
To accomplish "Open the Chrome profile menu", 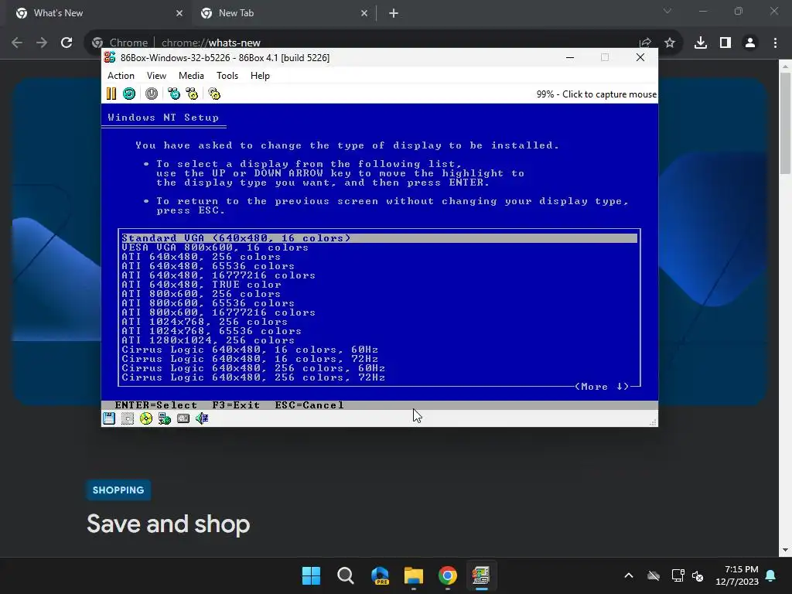I will click(x=750, y=43).
